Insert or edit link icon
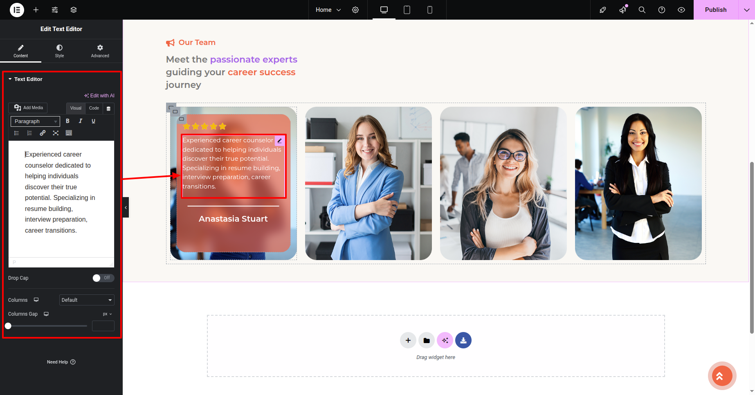This screenshot has width=755, height=395. click(x=43, y=133)
